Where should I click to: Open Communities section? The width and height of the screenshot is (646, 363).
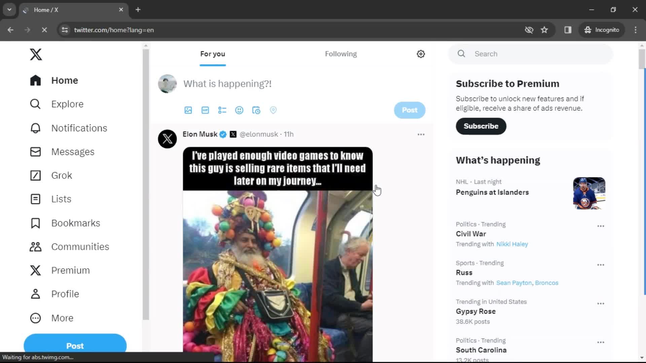coord(80,246)
